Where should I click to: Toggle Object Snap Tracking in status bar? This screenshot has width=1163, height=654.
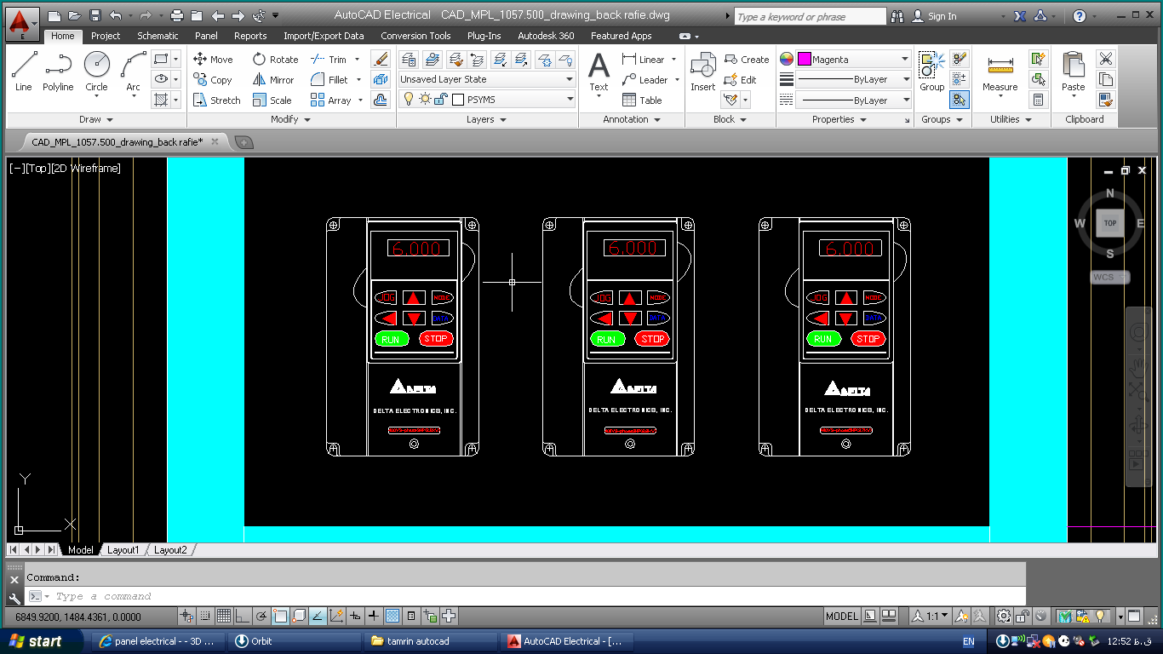pyautogui.click(x=318, y=616)
